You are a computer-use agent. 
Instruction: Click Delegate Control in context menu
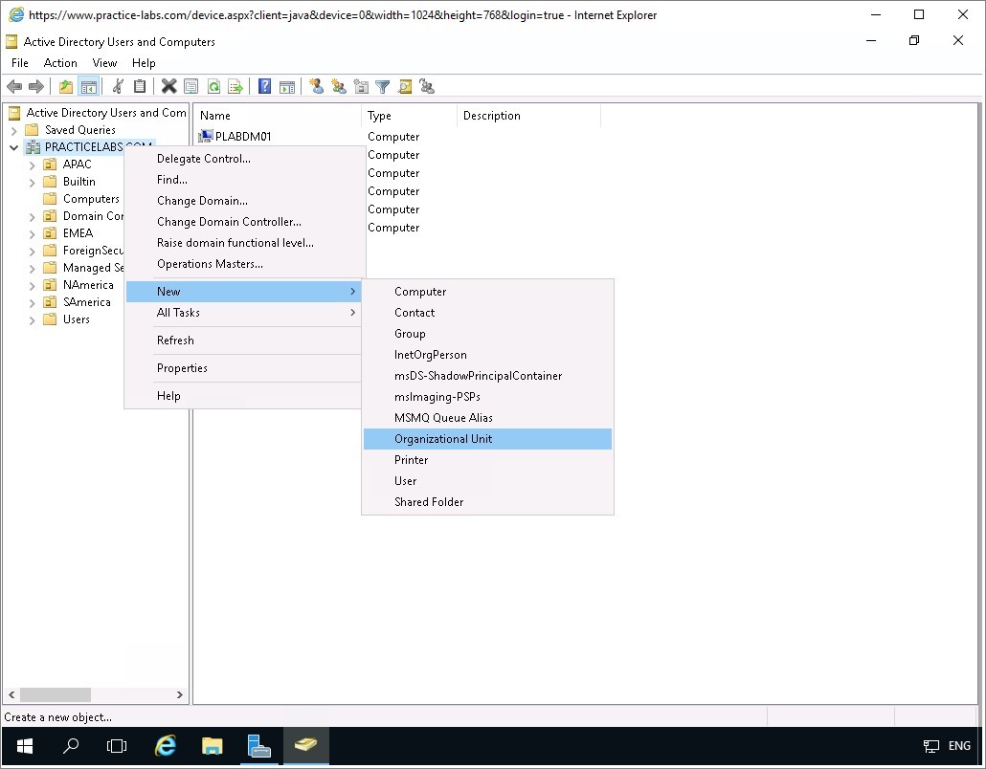(204, 159)
